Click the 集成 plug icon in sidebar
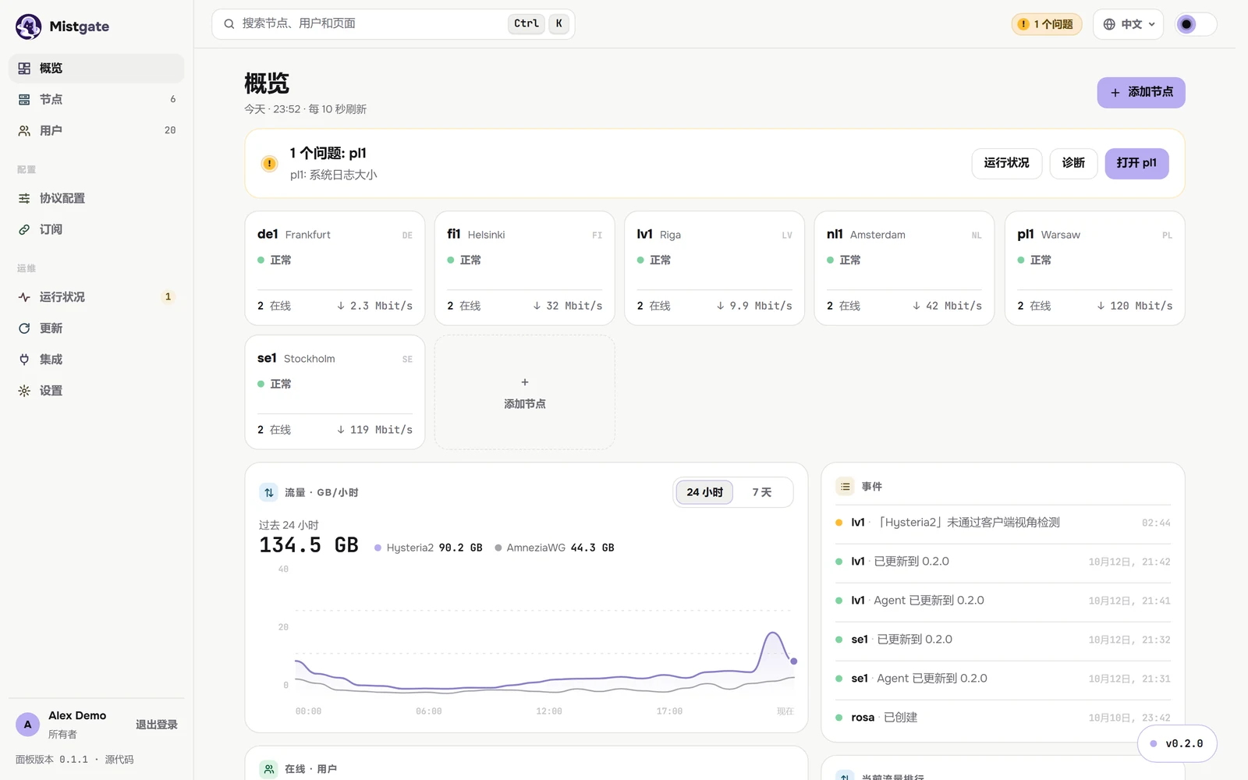The image size is (1248, 780). (x=24, y=360)
